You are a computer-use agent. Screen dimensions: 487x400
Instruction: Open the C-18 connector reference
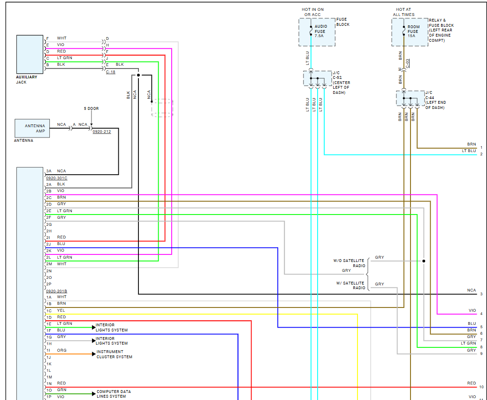111,72
